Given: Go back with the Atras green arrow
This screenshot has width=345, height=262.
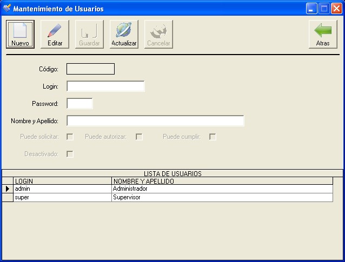Looking at the screenshot, I should point(323,34).
